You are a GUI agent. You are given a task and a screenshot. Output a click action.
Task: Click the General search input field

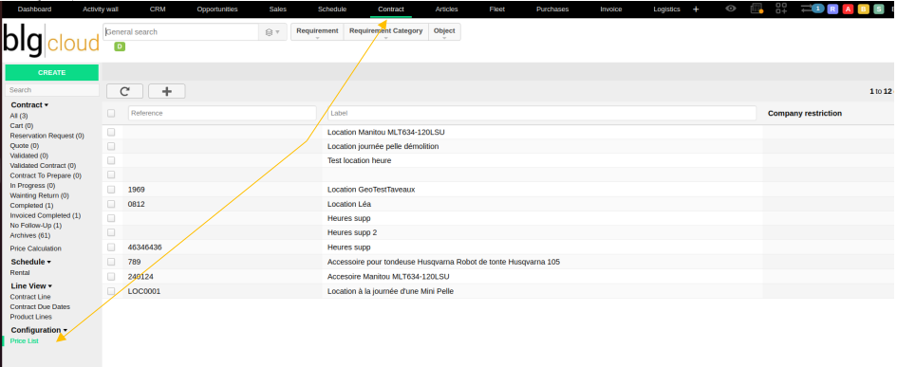pos(180,32)
